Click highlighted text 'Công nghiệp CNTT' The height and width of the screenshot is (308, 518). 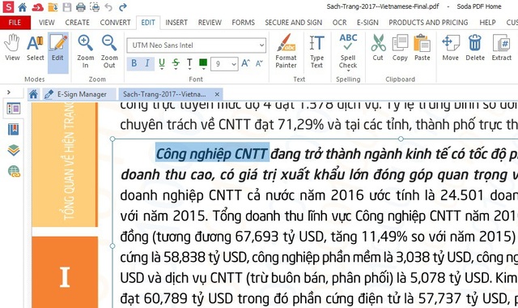click(212, 154)
